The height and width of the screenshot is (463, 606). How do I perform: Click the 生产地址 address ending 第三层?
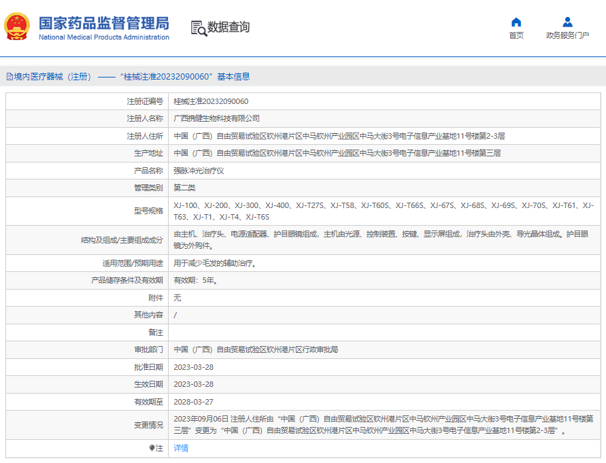337,154
